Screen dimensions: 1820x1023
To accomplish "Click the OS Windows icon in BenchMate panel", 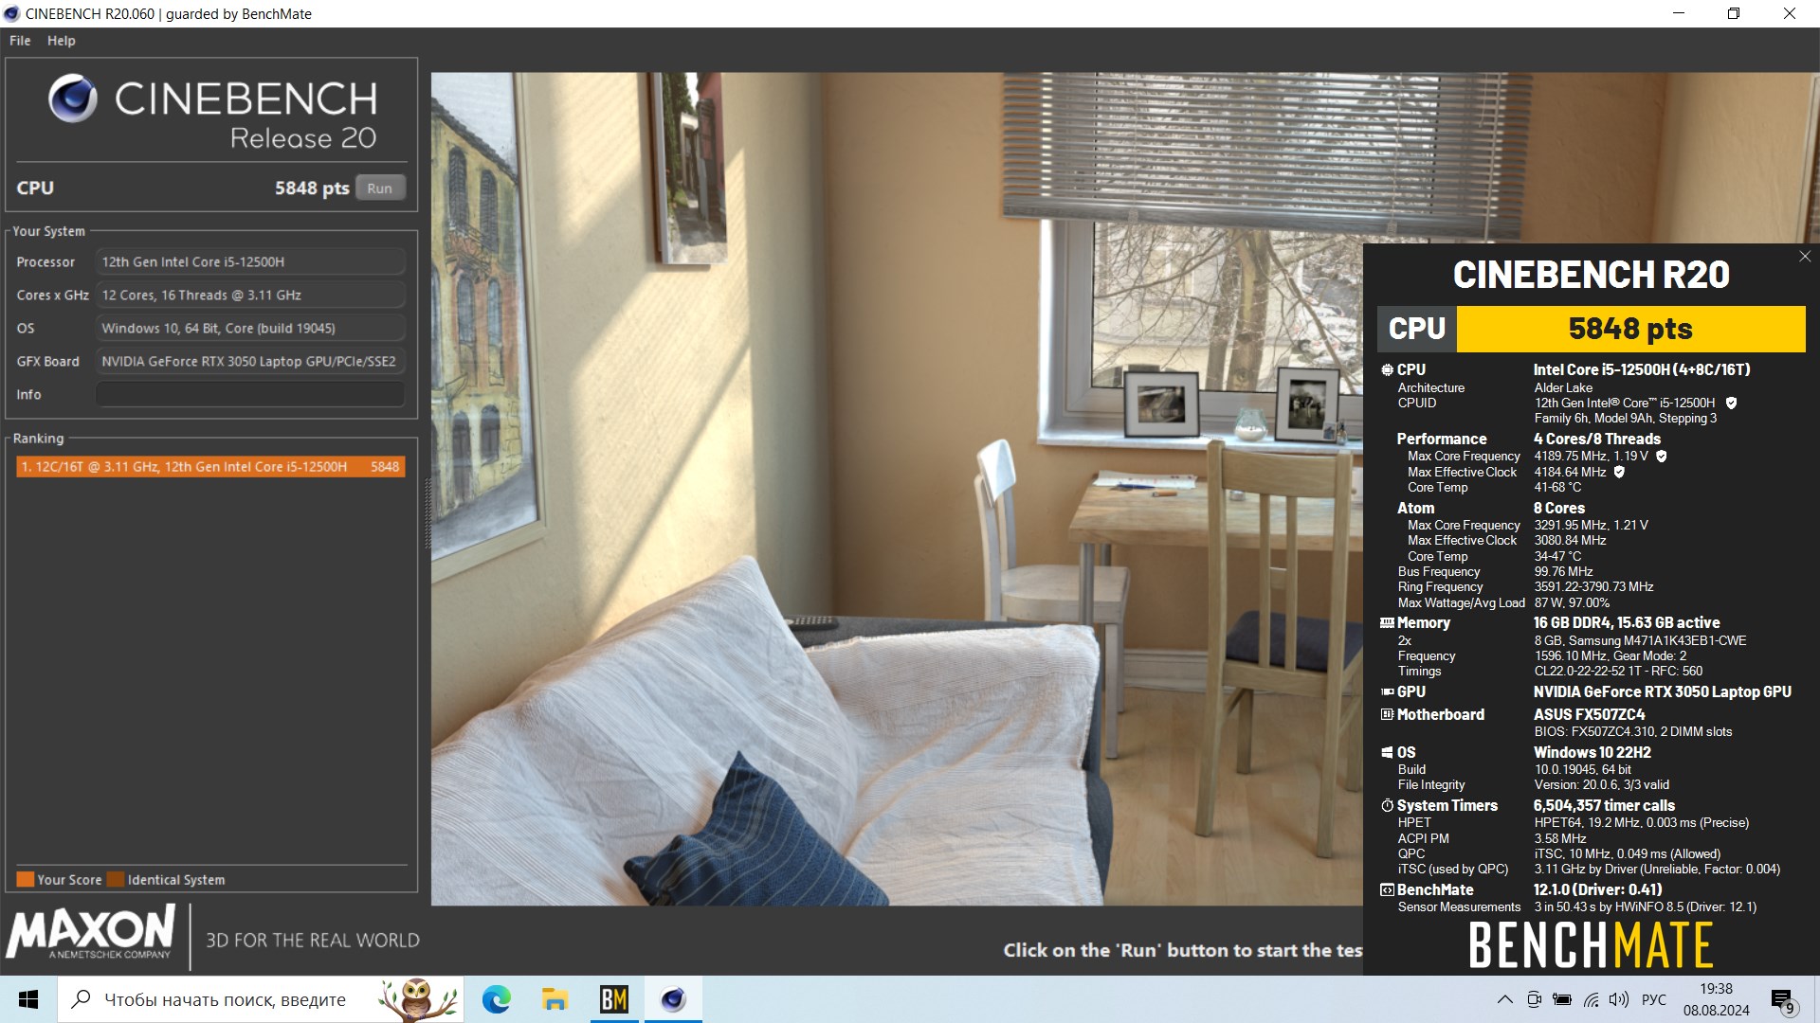I will click(x=1387, y=753).
